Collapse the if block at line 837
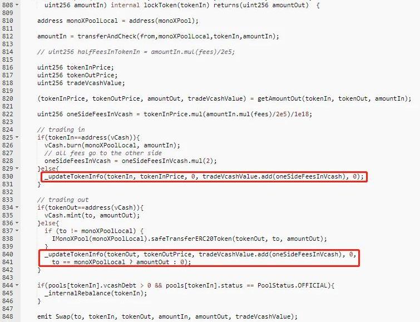The width and height of the screenshot is (420, 322). (x=17, y=231)
